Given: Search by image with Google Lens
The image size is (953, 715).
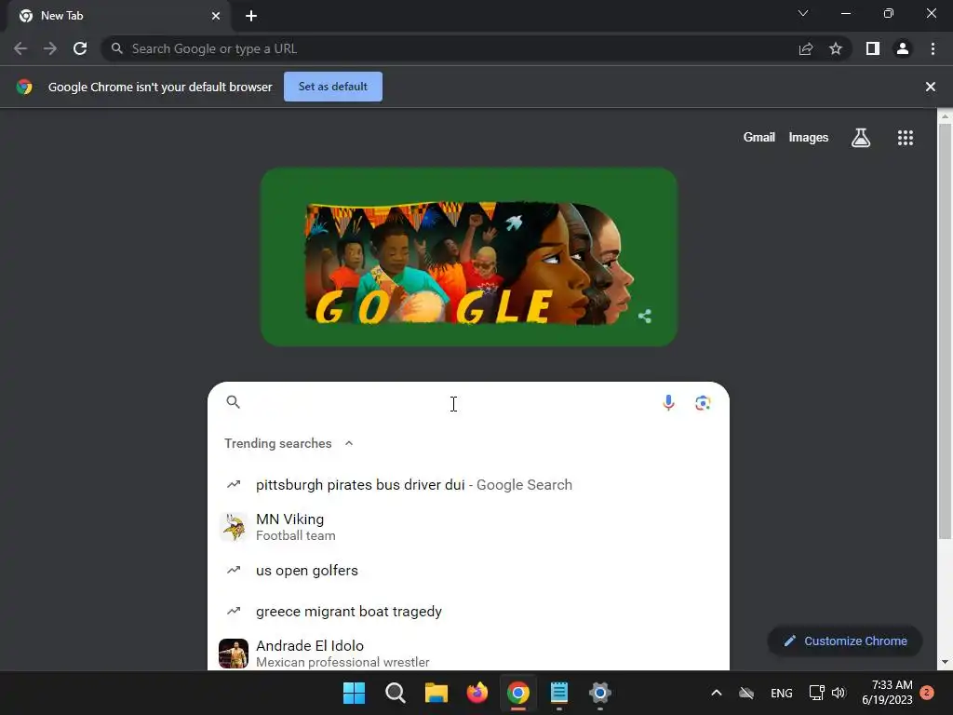Looking at the screenshot, I should pyautogui.click(x=703, y=402).
